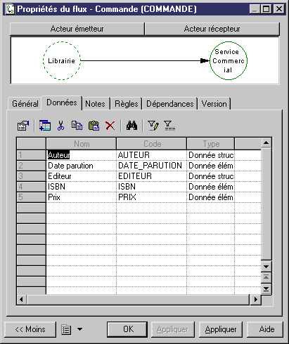Paste using the clipboard icon
Image resolution: width=289 pixels, height=344 pixels.
pos(94,126)
